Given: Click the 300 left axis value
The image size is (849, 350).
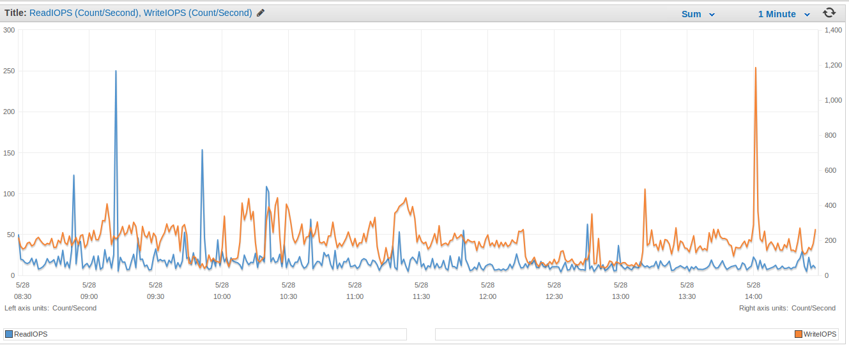Looking at the screenshot, I should point(9,30).
